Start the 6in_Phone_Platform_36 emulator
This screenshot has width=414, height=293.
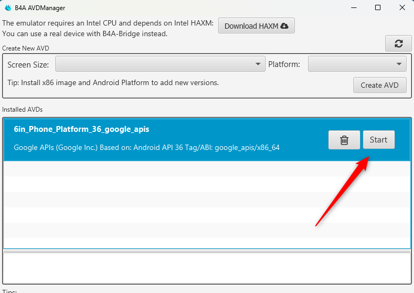tap(379, 140)
